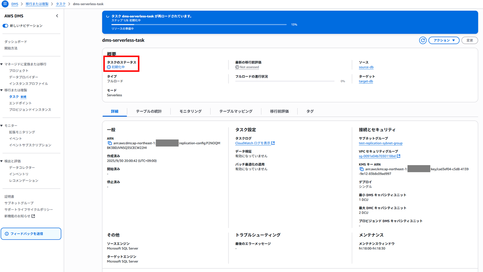483x272 pixels.
Task: Open the hamburger navigation menu icon
Action: [x=5, y=4]
